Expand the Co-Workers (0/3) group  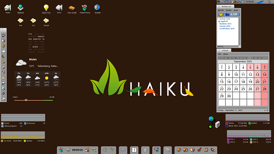tap(227, 29)
